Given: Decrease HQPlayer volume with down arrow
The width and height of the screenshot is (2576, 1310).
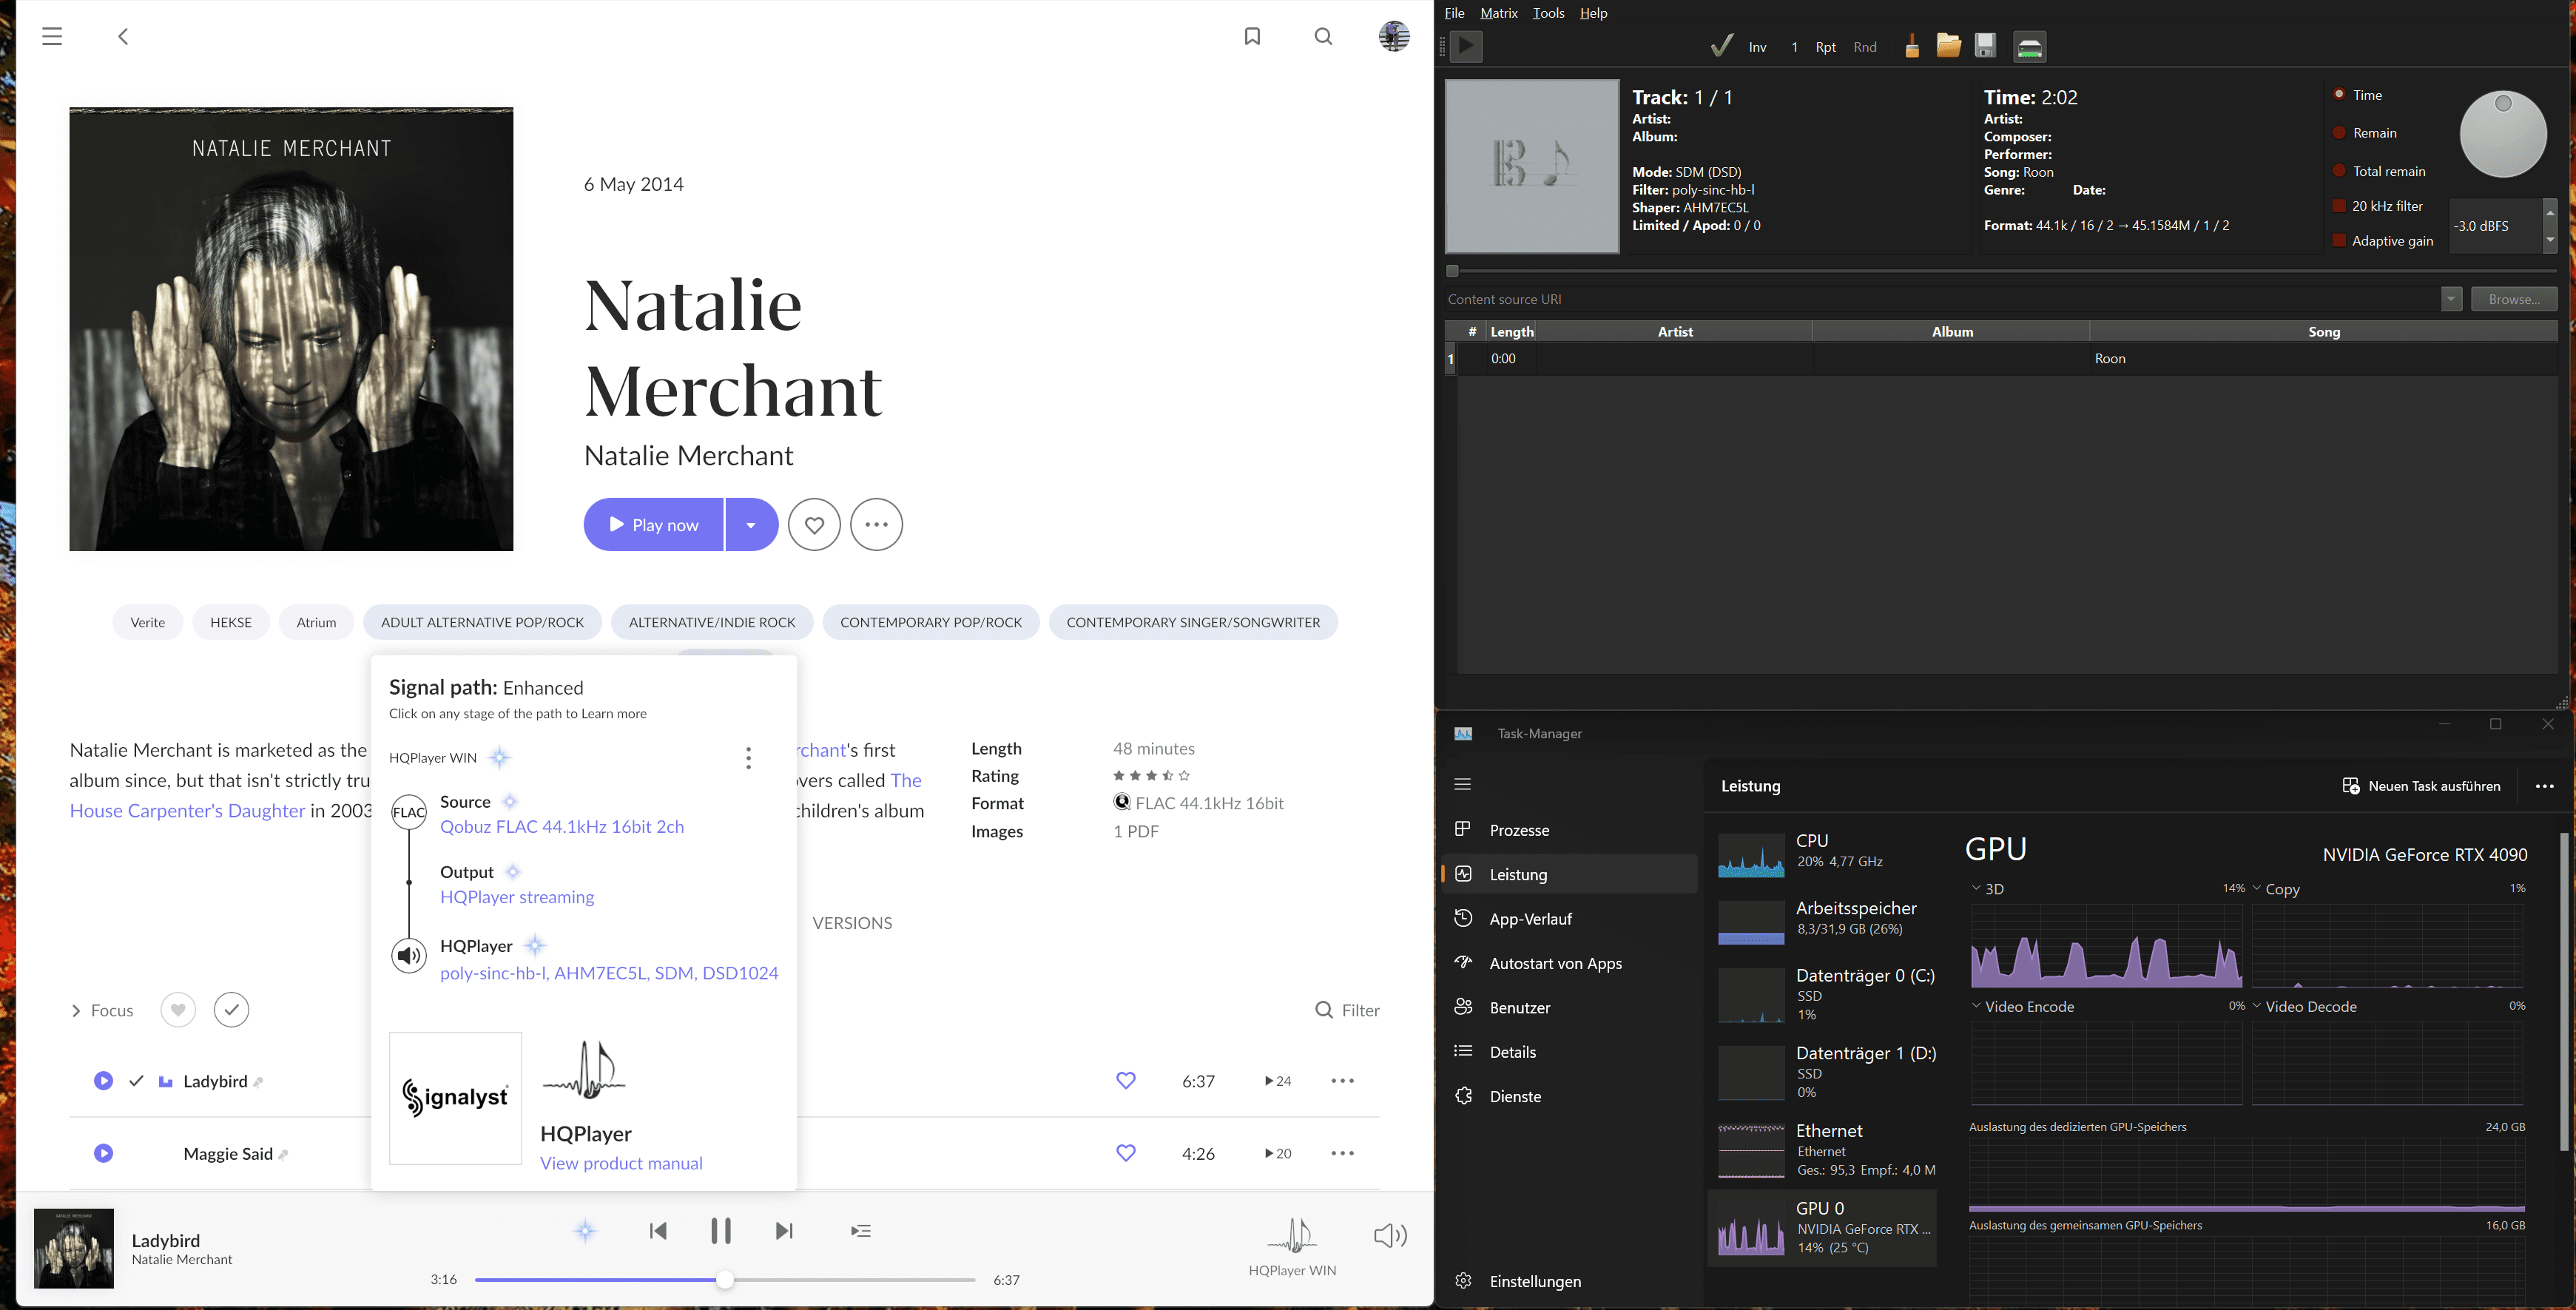Looking at the screenshot, I should (2550, 240).
